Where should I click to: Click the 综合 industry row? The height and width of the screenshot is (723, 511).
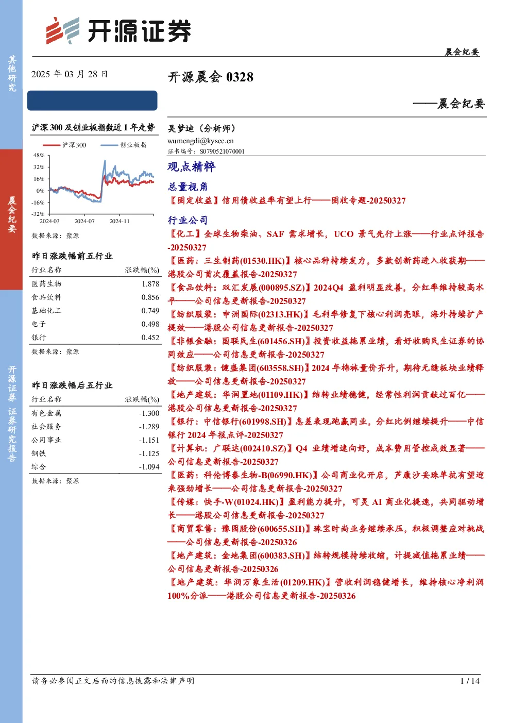pos(95,467)
